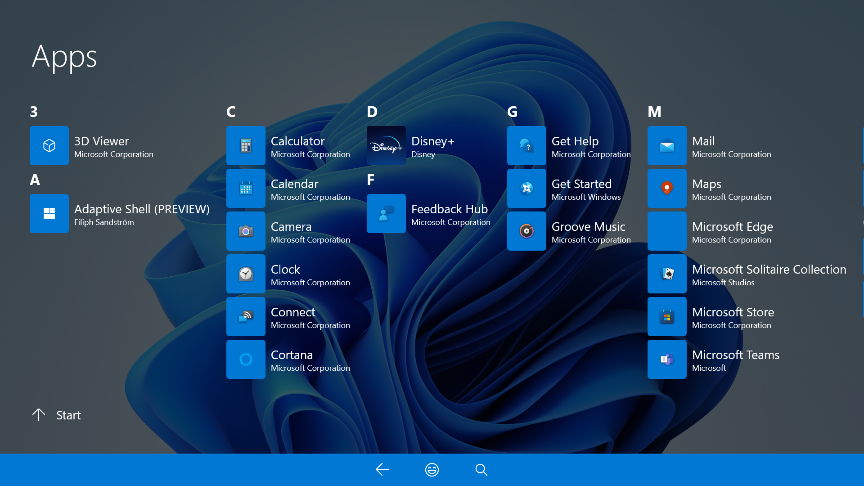Click the Disney+ app name

click(432, 141)
